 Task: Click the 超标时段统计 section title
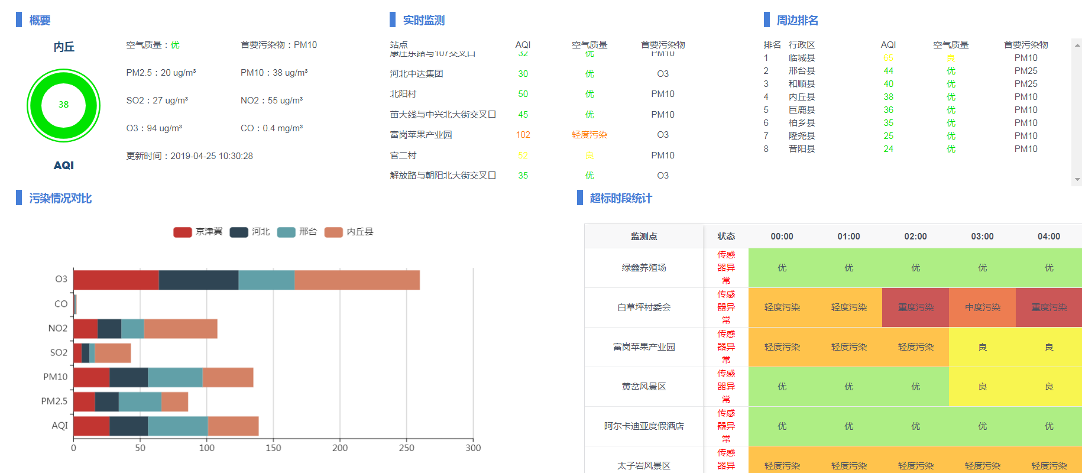click(x=621, y=199)
